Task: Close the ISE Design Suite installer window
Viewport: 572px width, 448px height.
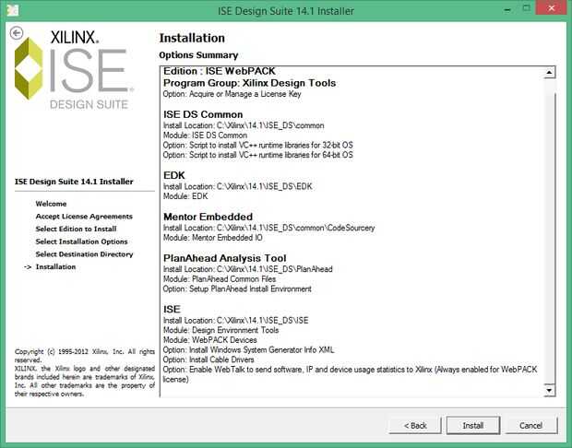Action: pos(551,8)
